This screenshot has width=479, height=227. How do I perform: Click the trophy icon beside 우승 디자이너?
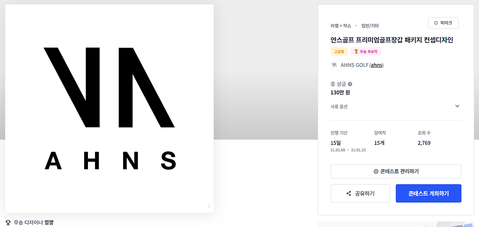[8, 223]
